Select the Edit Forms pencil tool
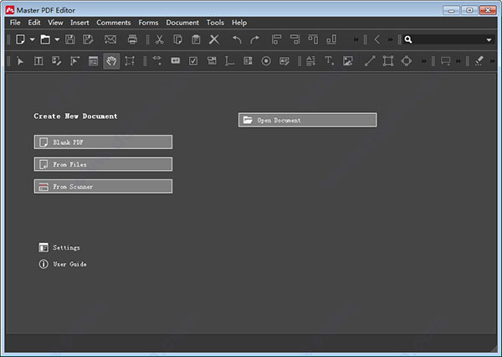The image size is (502, 357). [x=56, y=61]
